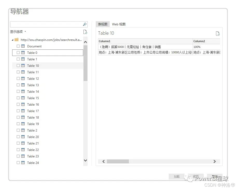
Task: Click the Table 18 label
Action: coord(33,117)
